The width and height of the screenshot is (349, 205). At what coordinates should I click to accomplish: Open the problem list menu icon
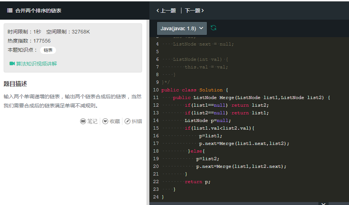click(10, 11)
